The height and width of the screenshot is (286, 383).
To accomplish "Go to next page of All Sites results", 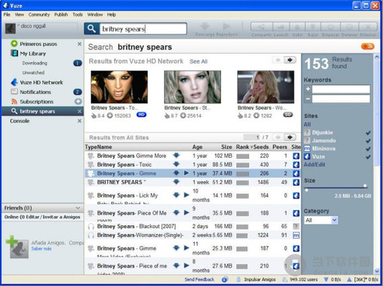I will (x=290, y=137).
